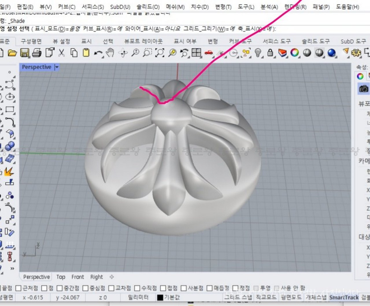Toggle lights with the light bulb icon
370x306 pixels.
click(258, 53)
